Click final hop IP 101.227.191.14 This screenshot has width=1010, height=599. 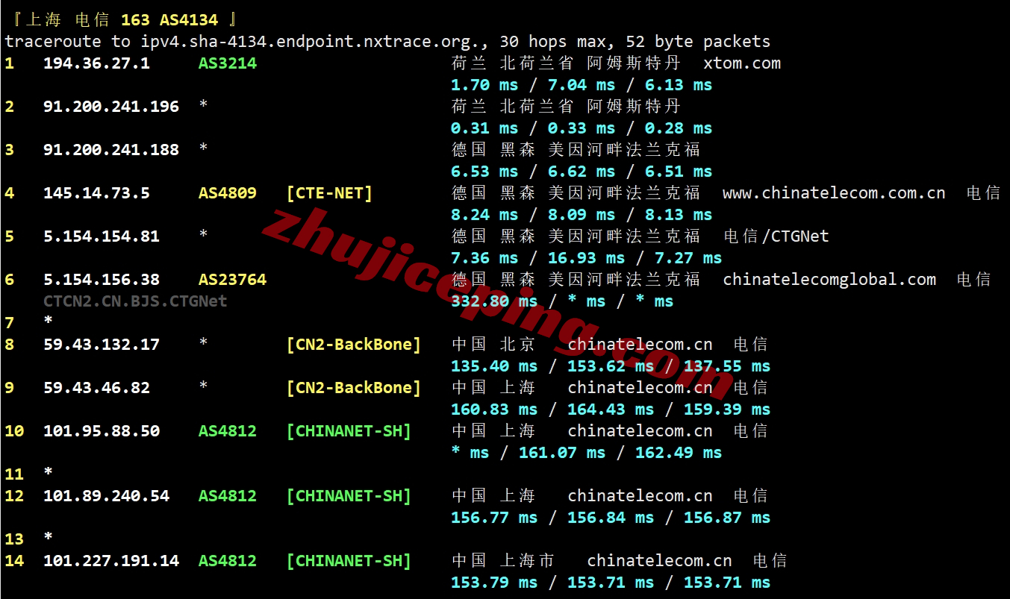(111, 561)
